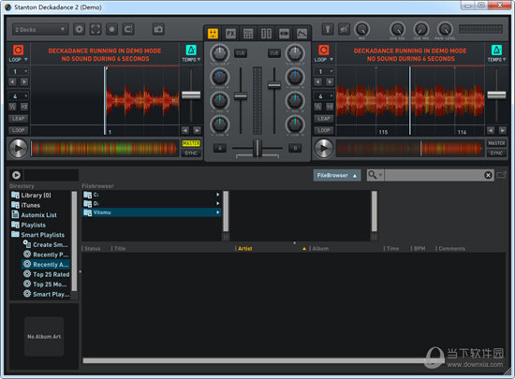
Task: Toggle left channel CUE button
Action: pyautogui.click(x=241, y=53)
